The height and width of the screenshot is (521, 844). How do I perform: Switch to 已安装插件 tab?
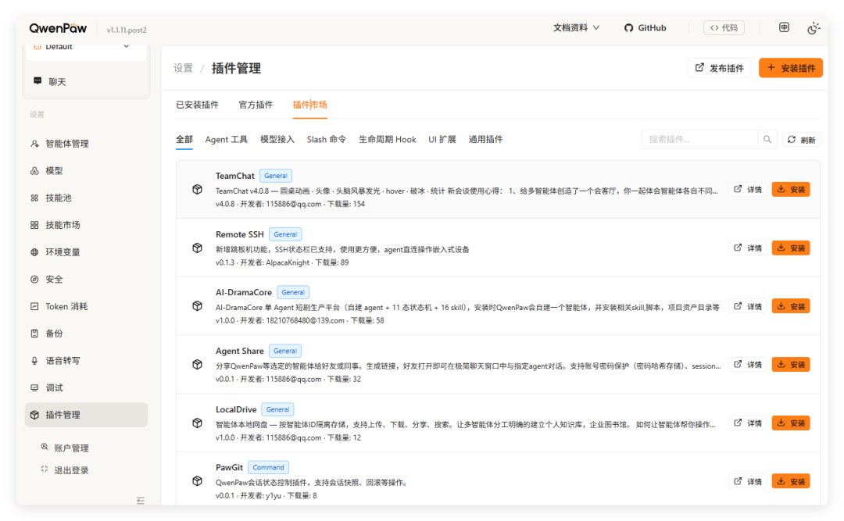[197, 105]
